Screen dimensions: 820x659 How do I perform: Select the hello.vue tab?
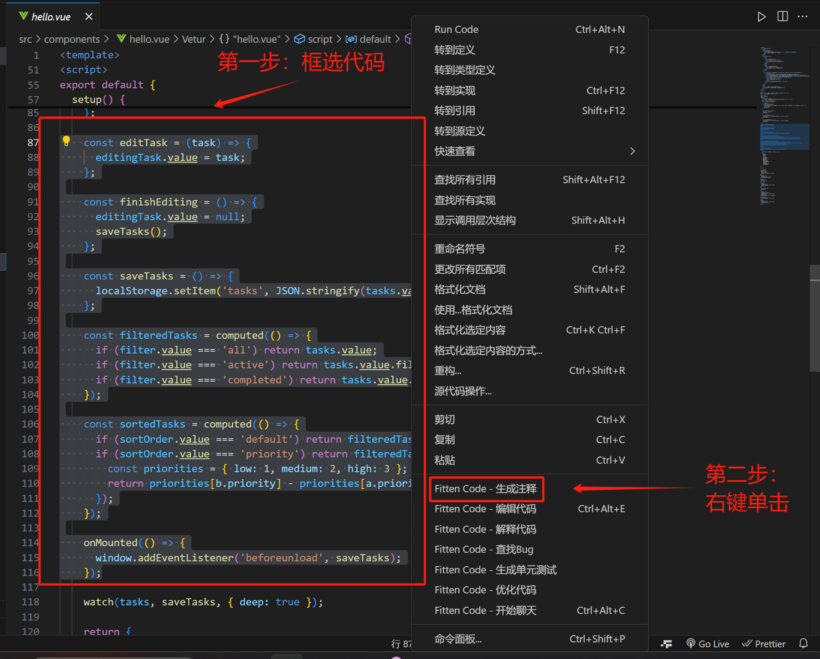[52, 17]
